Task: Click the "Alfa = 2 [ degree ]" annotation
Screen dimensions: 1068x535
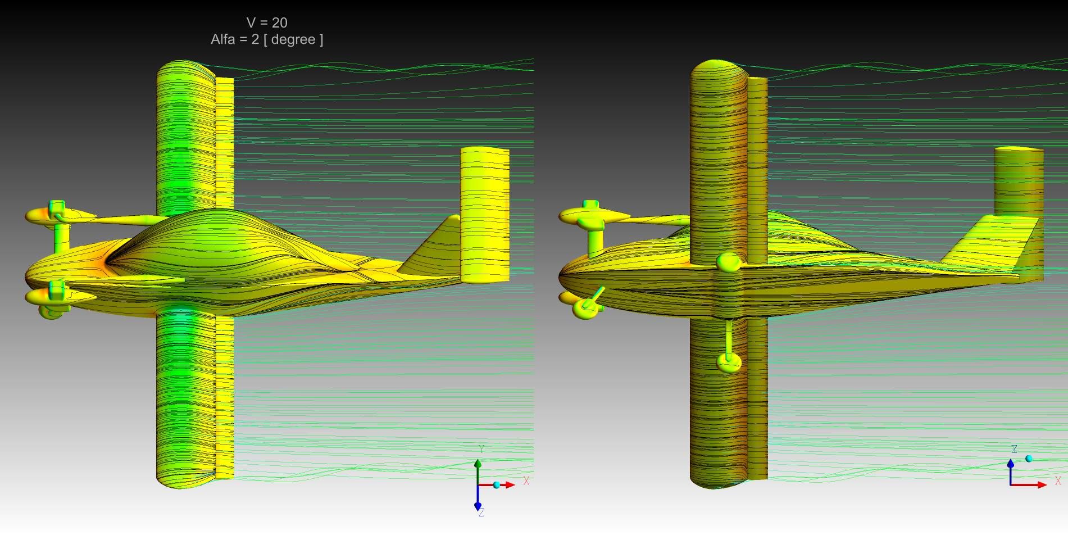Action: pos(267,39)
